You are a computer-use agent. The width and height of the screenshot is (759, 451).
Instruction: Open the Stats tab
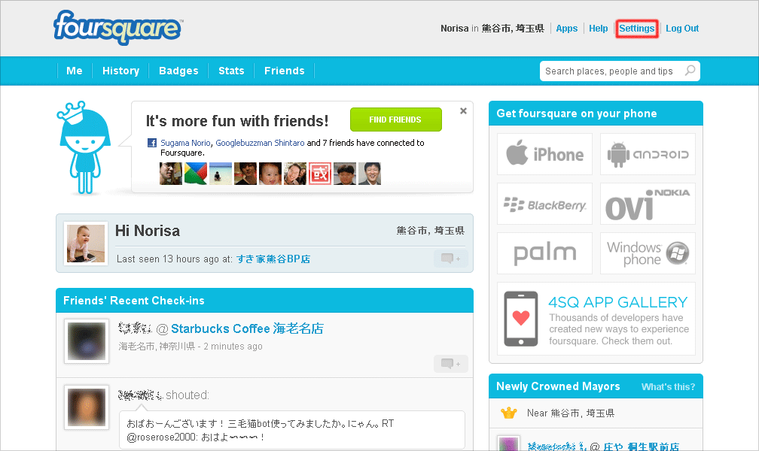(231, 71)
